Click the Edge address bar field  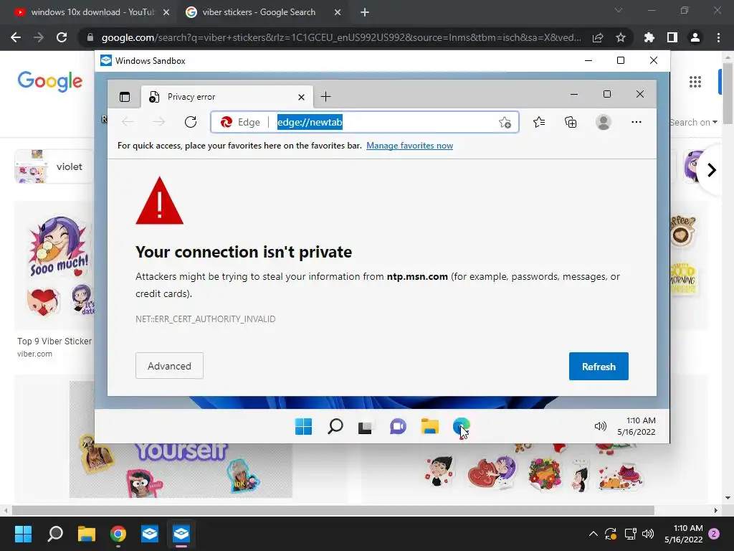click(365, 122)
